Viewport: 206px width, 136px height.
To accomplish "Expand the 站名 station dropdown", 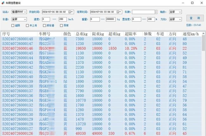I will click(25, 12).
